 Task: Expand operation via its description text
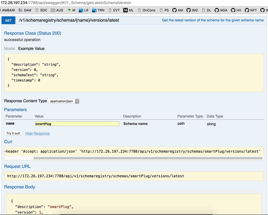coord(213,20)
